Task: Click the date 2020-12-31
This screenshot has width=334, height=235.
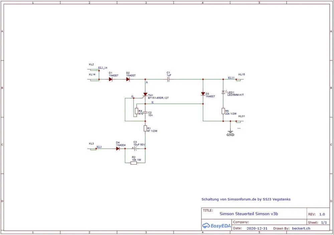Action: pos(257,228)
